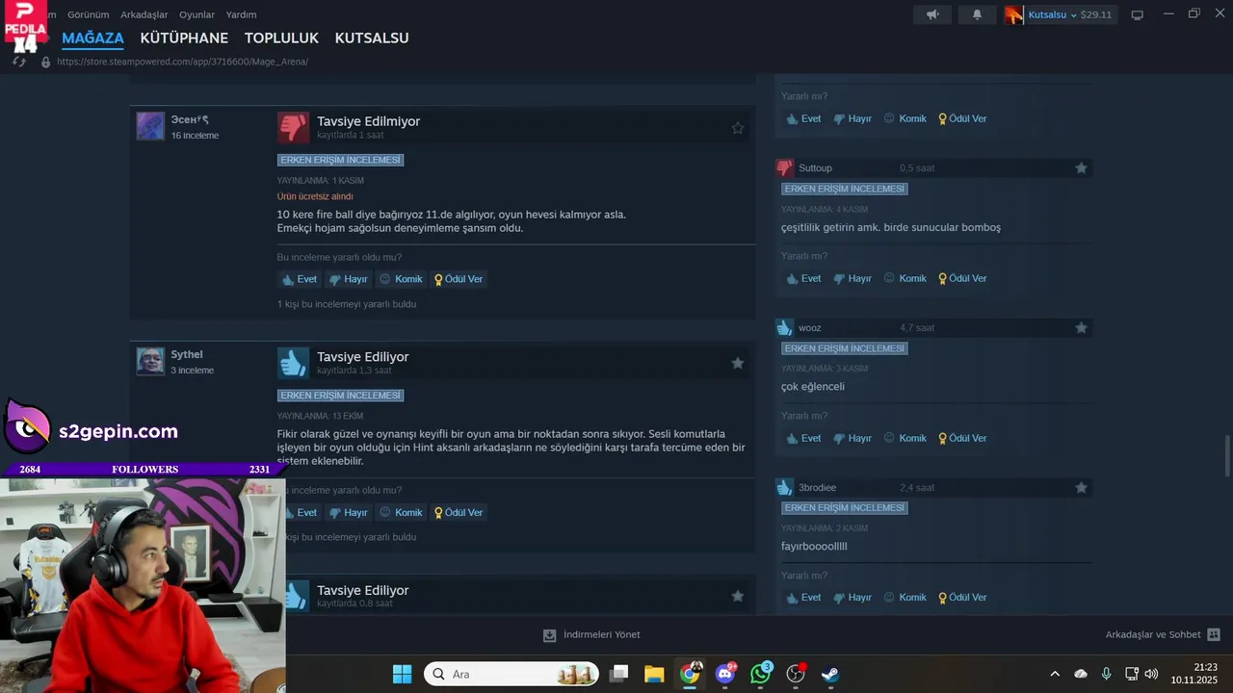Open the Yardım menu
1233x693 pixels.
(x=241, y=14)
